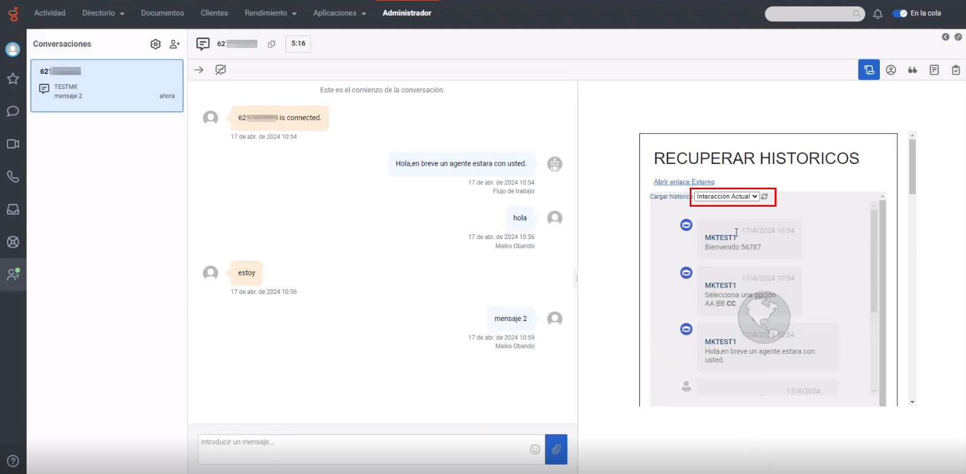Screen dimensions: 966x474
Task: Click the history panel vertical scrollbar
Action: pyautogui.click(x=874, y=260)
